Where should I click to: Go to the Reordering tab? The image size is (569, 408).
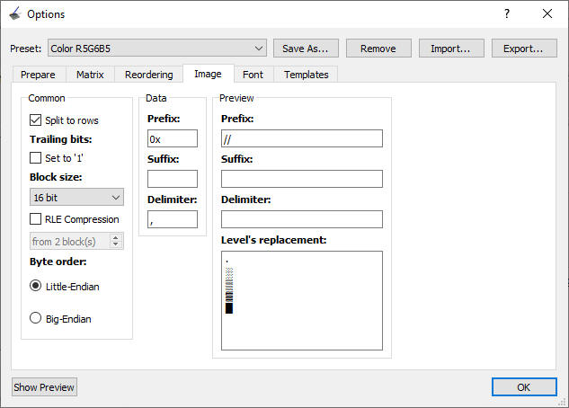click(x=148, y=75)
